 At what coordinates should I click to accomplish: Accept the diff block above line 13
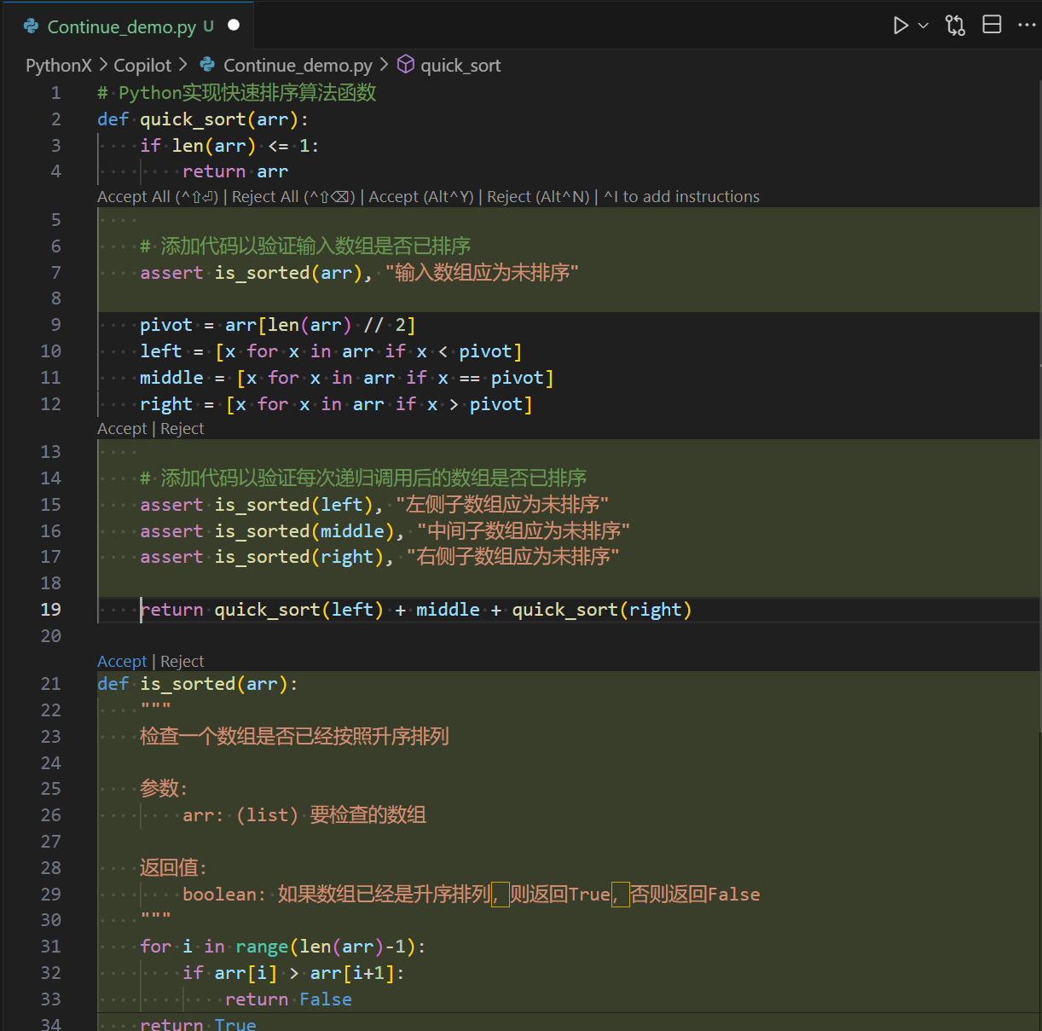click(x=122, y=429)
